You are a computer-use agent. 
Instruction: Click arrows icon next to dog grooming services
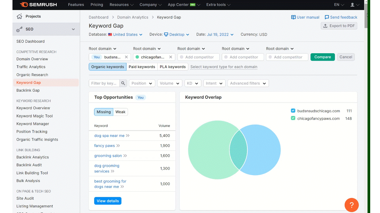113,171
